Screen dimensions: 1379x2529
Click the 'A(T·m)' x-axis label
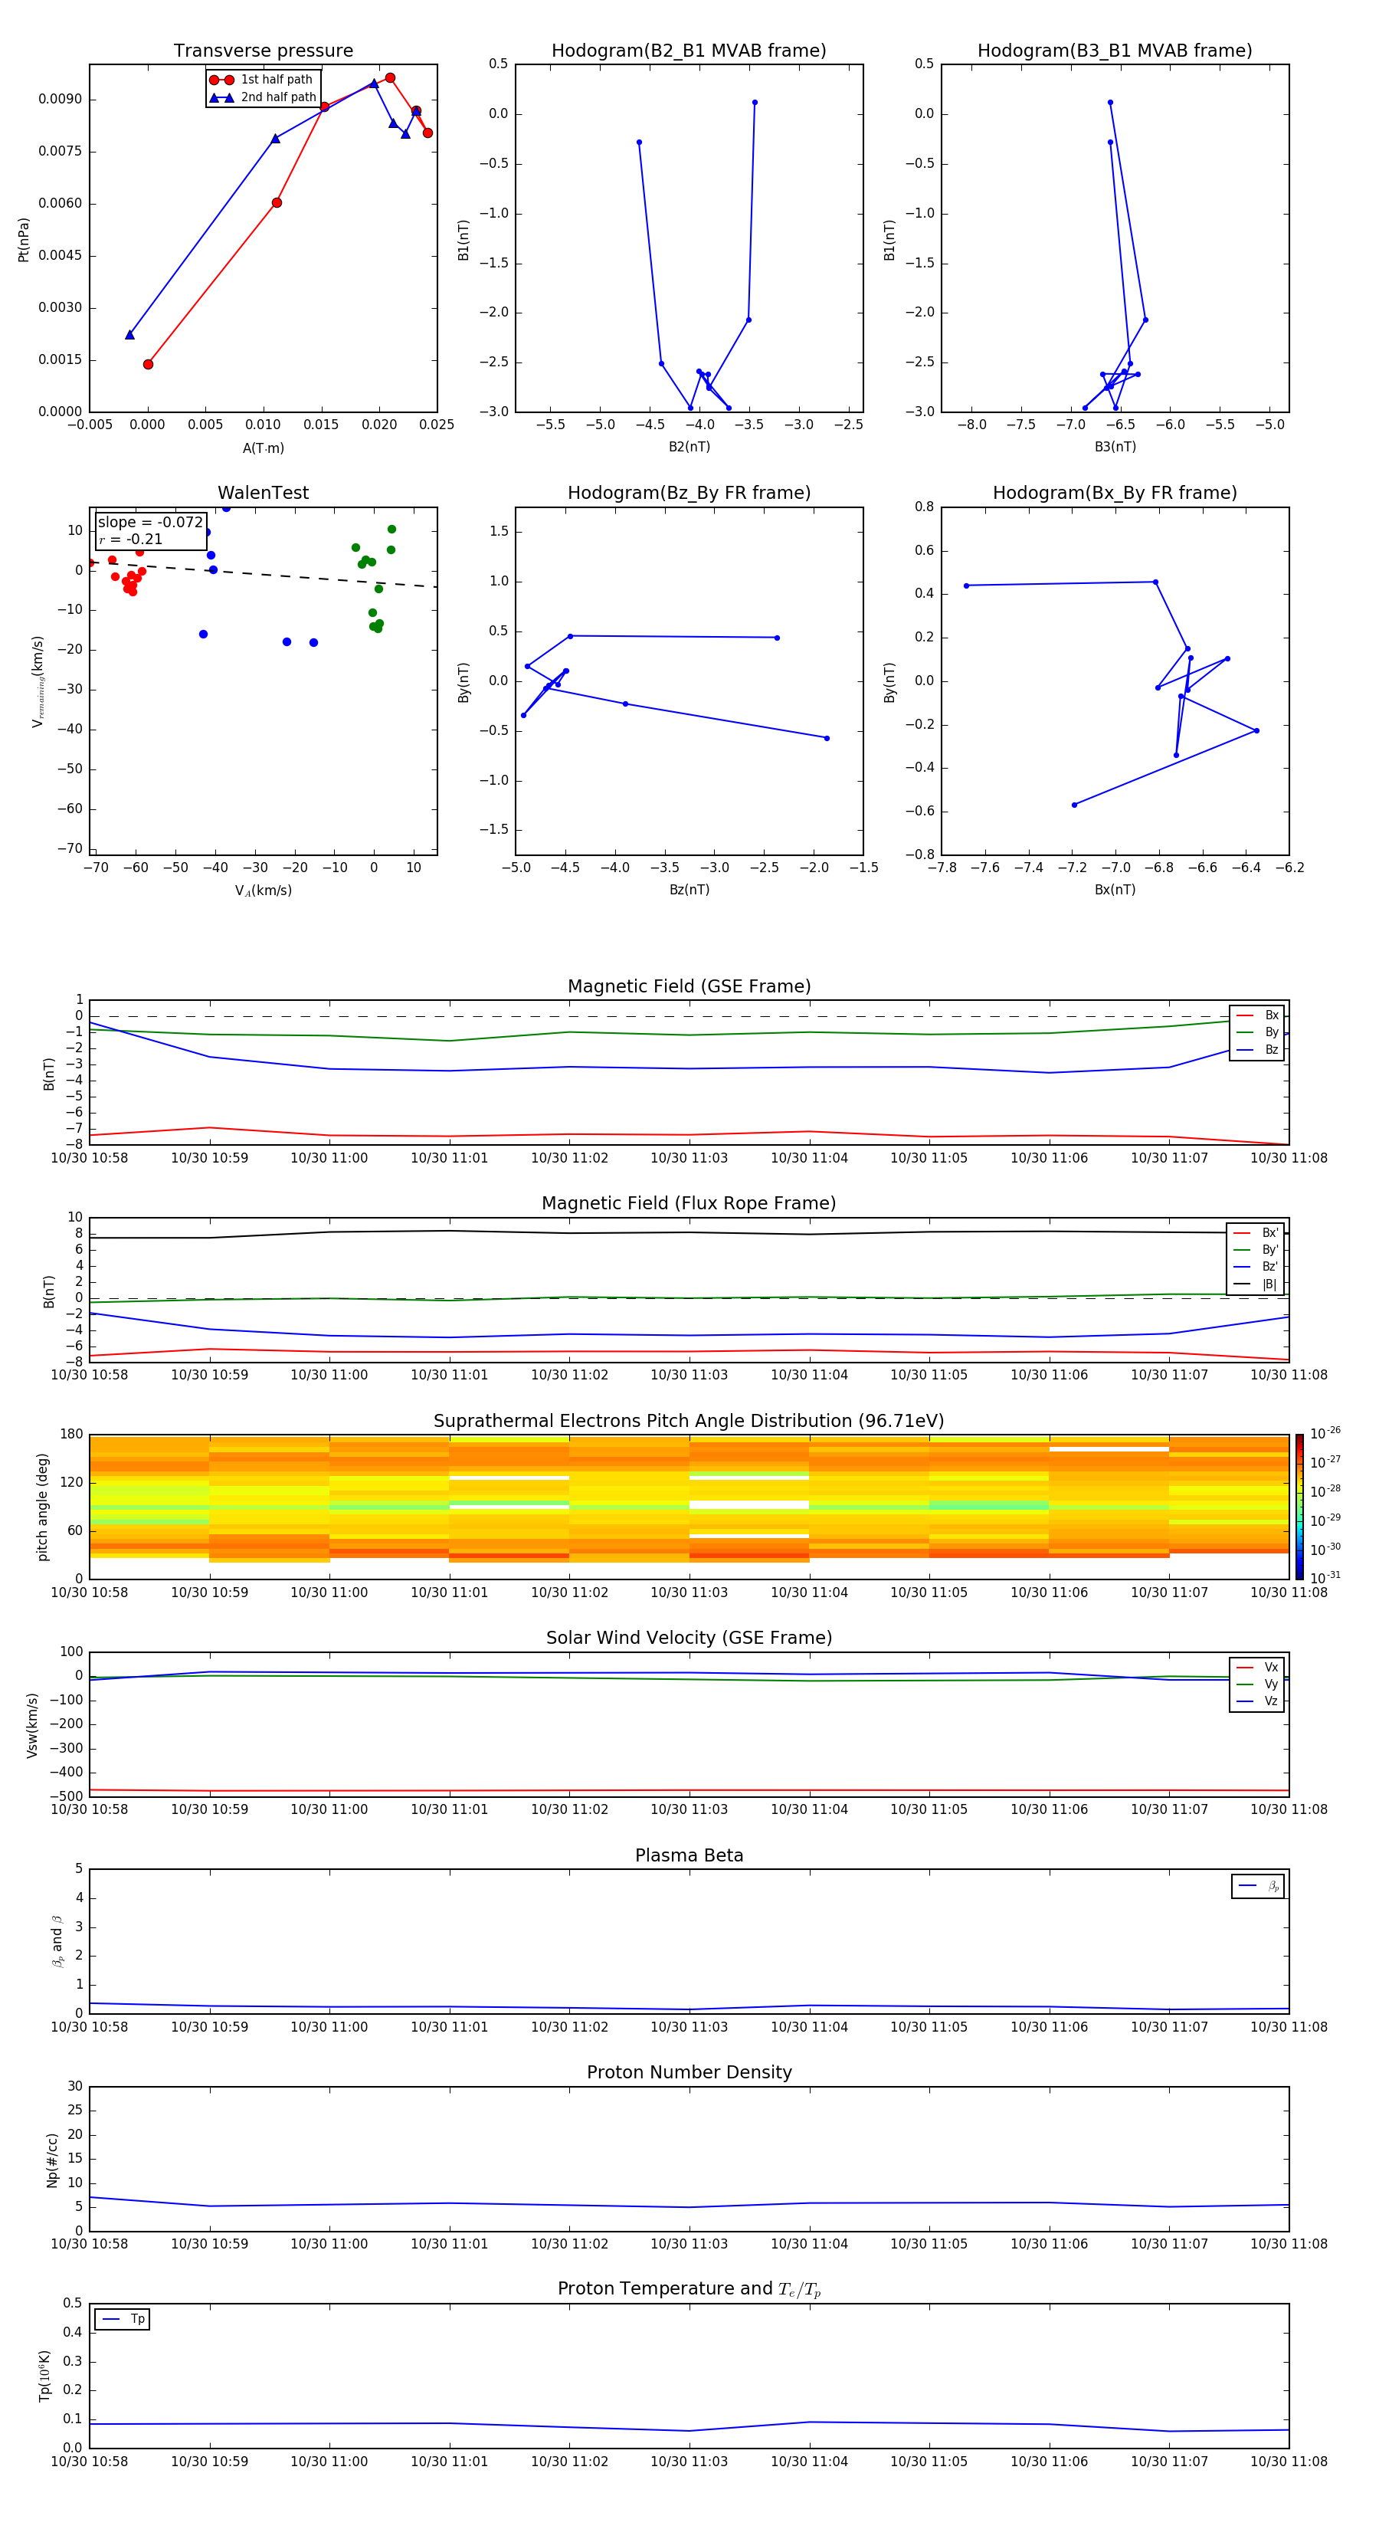(x=263, y=448)
